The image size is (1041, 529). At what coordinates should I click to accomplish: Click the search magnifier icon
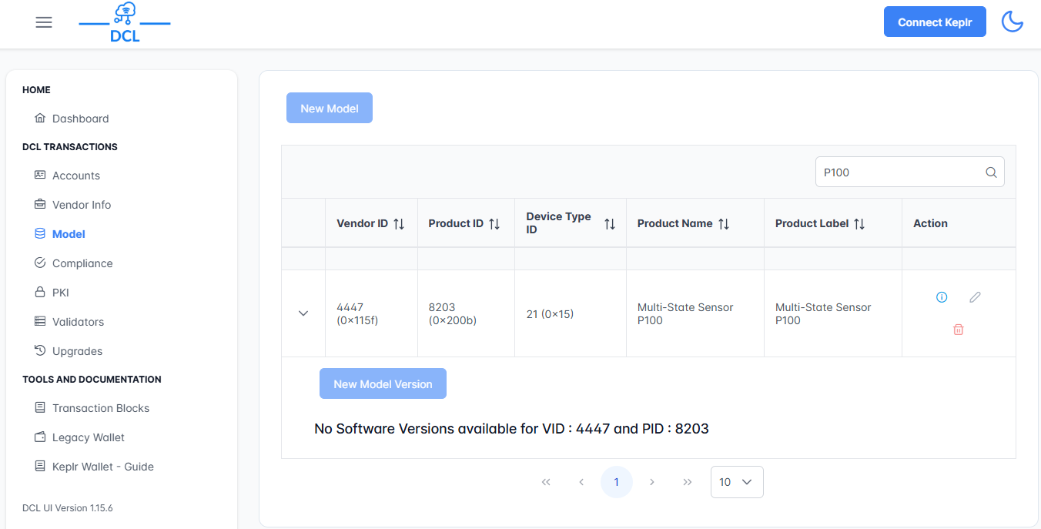click(991, 172)
